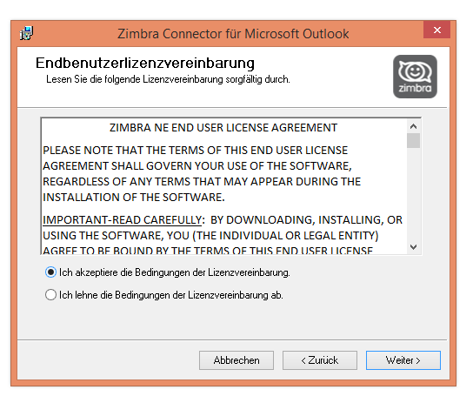The image size is (473, 403).
Task: Close the Zimbra Connector setup window
Action: pos(436,30)
